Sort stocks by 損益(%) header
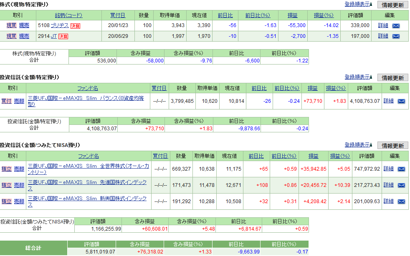 pyautogui.click(x=324, y=15)
